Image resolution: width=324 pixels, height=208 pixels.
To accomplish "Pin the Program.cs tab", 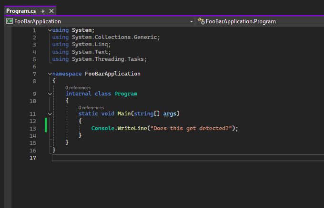I will point(43,11).
